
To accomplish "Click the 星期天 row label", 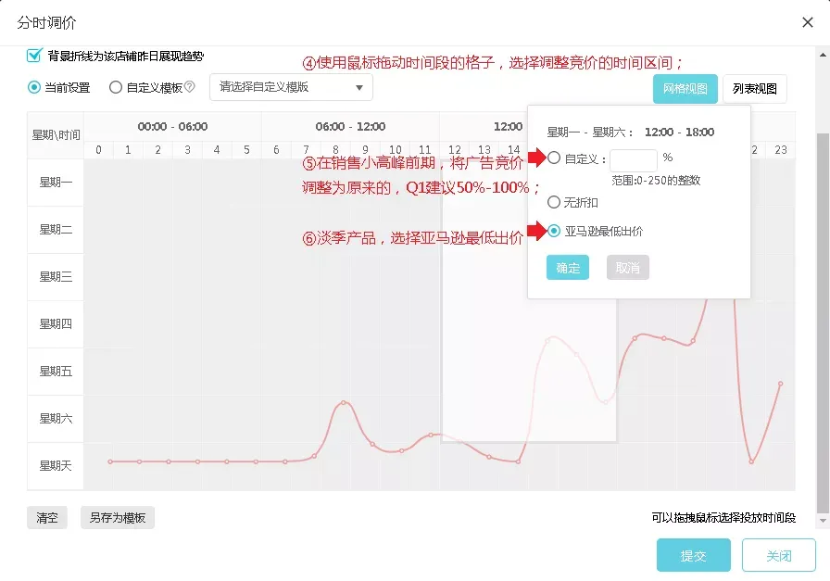I will tap(56, 465).
